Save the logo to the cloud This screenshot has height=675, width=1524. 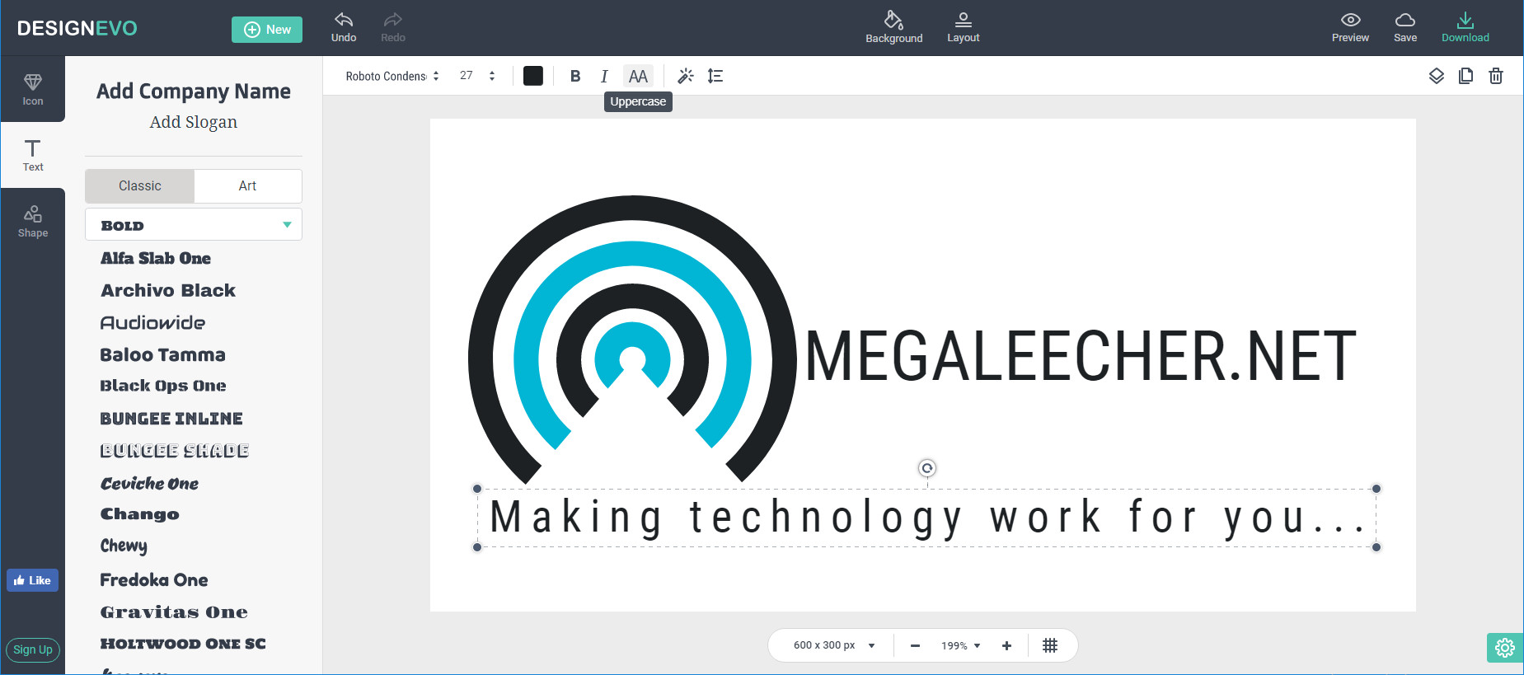click(1405, 27)
